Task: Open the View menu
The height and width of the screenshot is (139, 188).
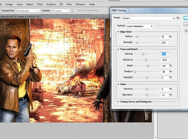Action: point(69,4)
